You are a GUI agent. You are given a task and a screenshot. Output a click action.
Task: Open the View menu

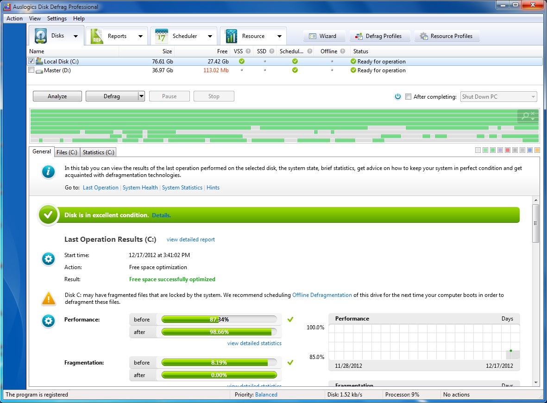coord(35,19)
